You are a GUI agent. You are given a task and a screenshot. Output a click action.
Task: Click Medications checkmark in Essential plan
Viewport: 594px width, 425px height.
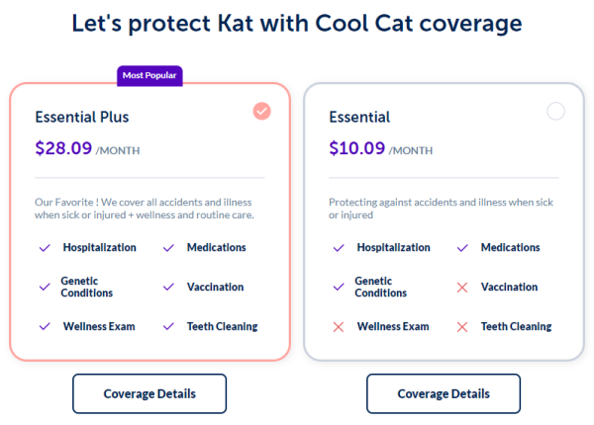coord(461,248)
